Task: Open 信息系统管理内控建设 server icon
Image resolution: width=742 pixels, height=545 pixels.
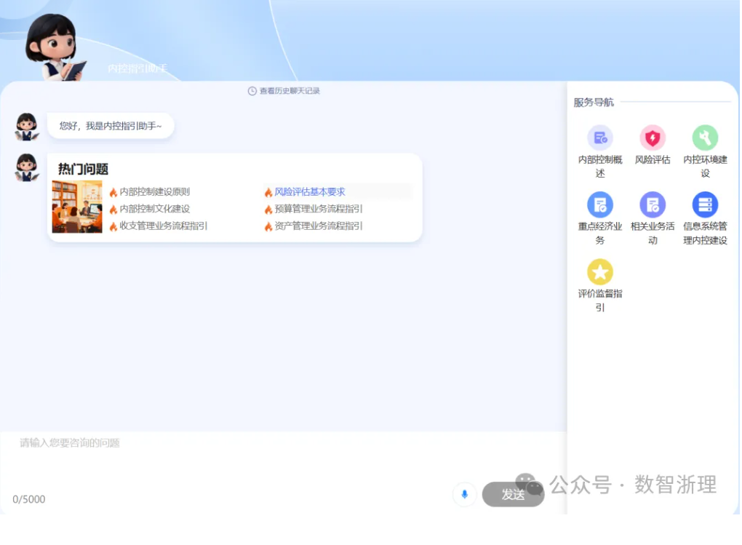Action: (705, 205)
